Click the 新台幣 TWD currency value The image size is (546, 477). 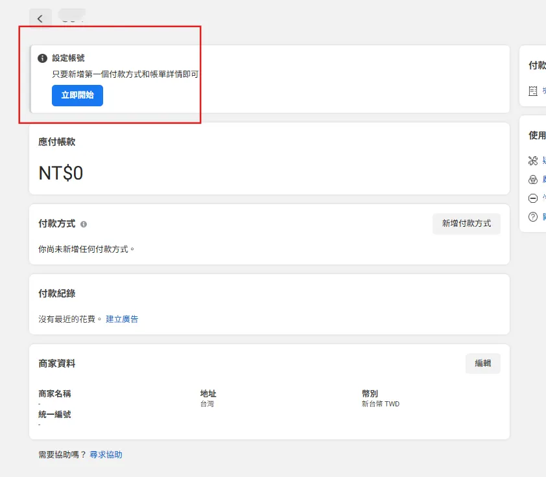click(381, 404)
